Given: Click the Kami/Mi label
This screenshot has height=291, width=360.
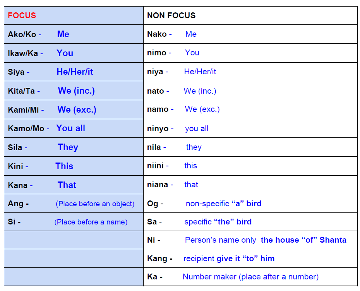Looking at the screenshot, I should (23, 110).
